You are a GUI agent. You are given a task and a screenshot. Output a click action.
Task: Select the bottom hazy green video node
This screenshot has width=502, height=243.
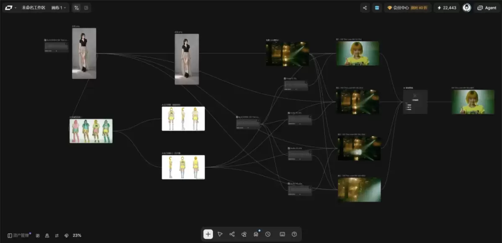click(359, 190)
